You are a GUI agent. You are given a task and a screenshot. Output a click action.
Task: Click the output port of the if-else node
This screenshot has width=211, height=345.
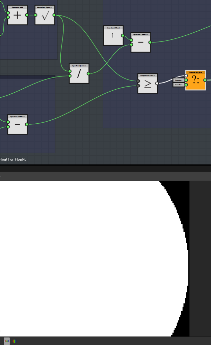(205, 80)
